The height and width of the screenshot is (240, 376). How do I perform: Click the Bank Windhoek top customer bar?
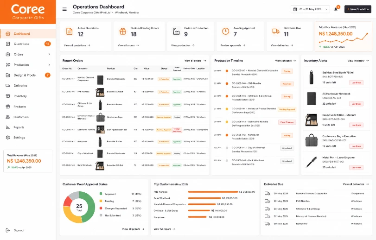[204, 198]
